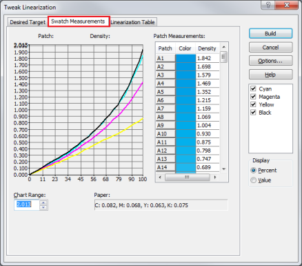Open the Options dialog button
The image size is (302, 266).
pyautogui.click(x=270, y=61)
